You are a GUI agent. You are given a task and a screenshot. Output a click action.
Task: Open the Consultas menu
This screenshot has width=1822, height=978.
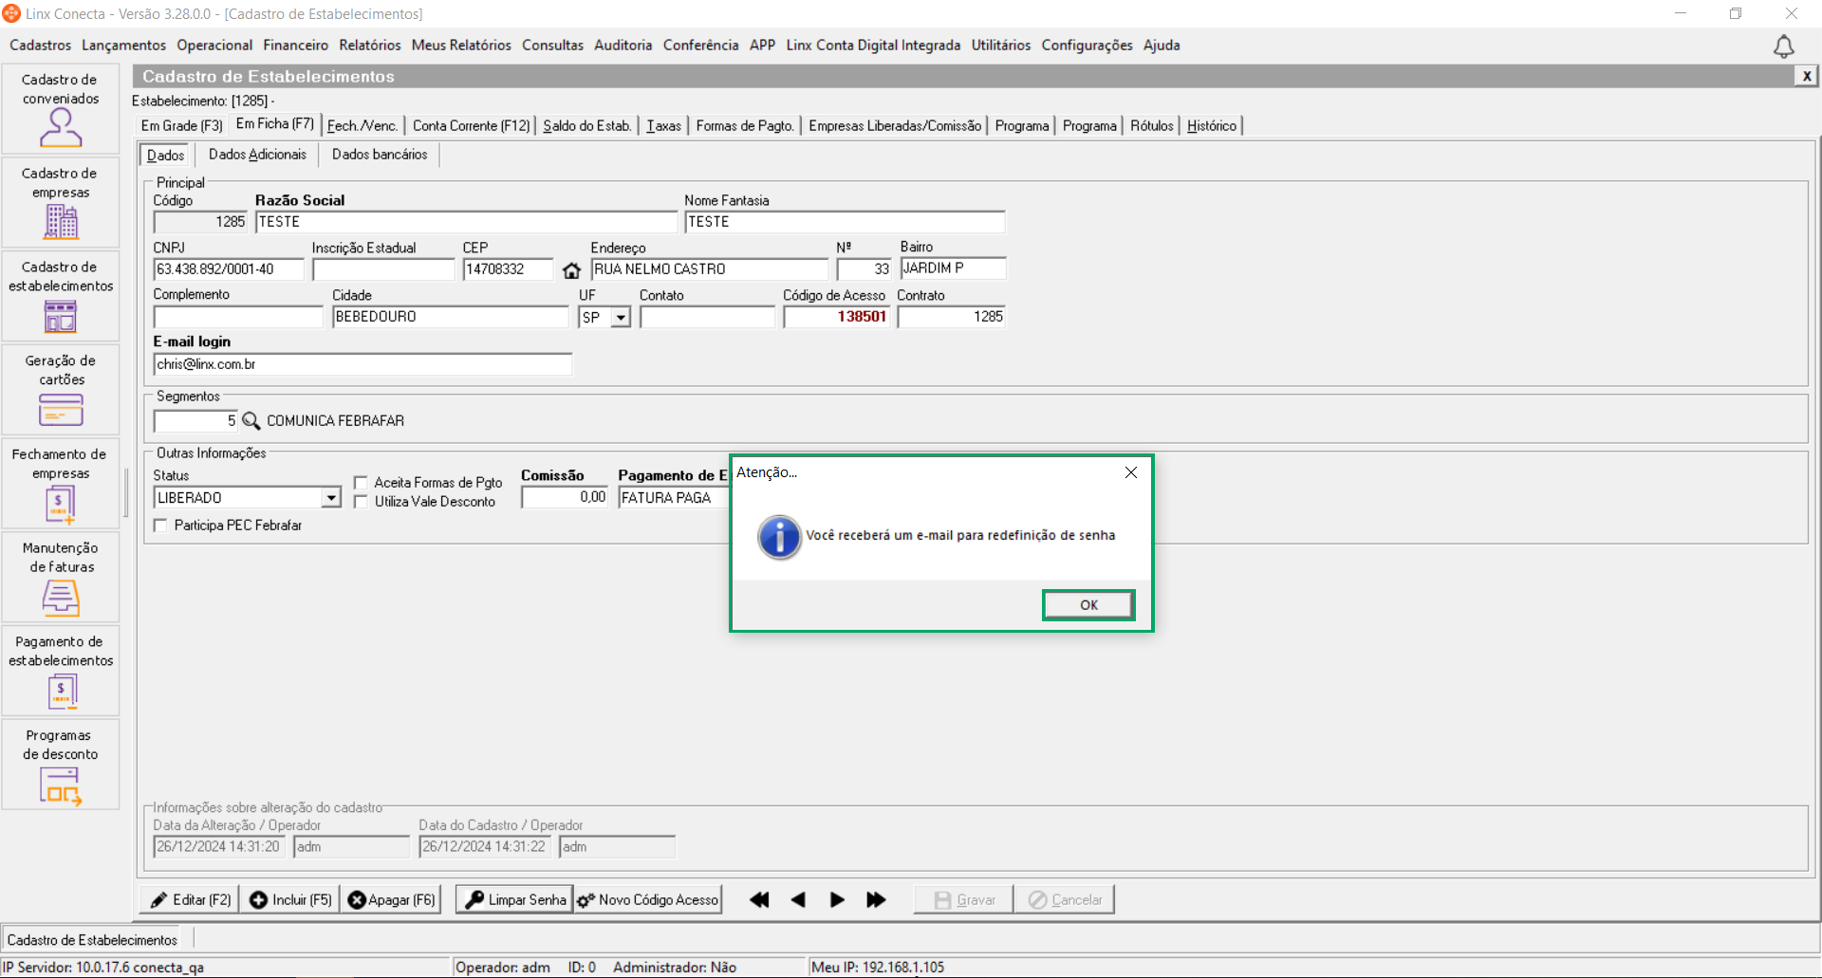[552, 46]
